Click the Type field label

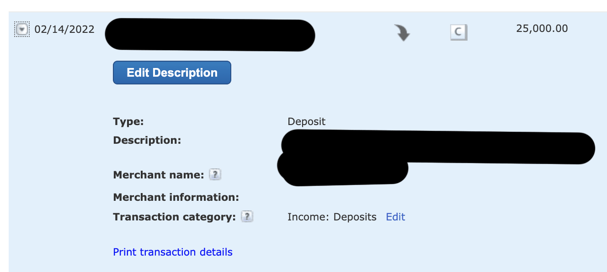(x=128, y=122)
